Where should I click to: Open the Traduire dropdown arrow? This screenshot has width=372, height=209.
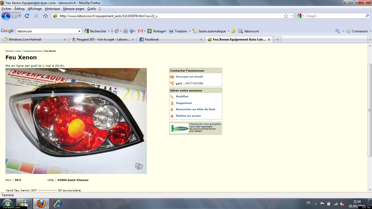pos(189,31)
